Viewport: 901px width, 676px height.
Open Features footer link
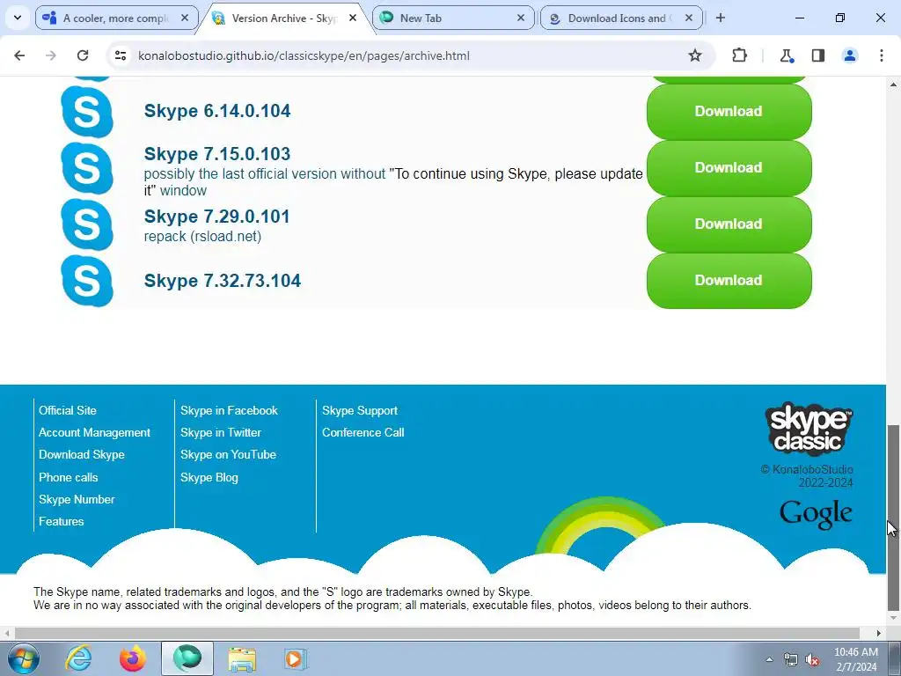[62, 521]
